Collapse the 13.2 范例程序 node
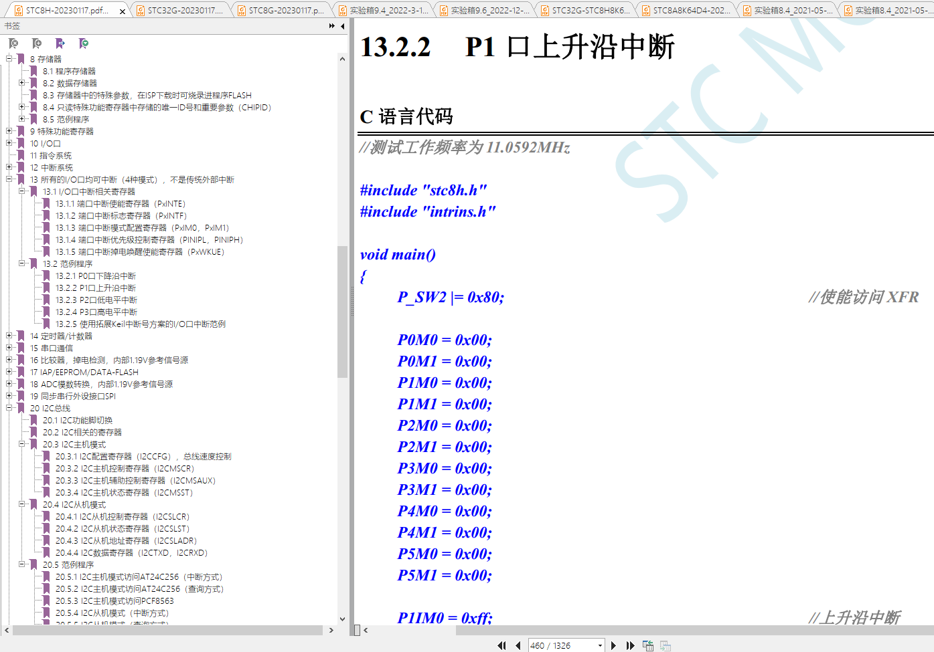The width and height of the screenshot is (934, 652). (22, 263)
